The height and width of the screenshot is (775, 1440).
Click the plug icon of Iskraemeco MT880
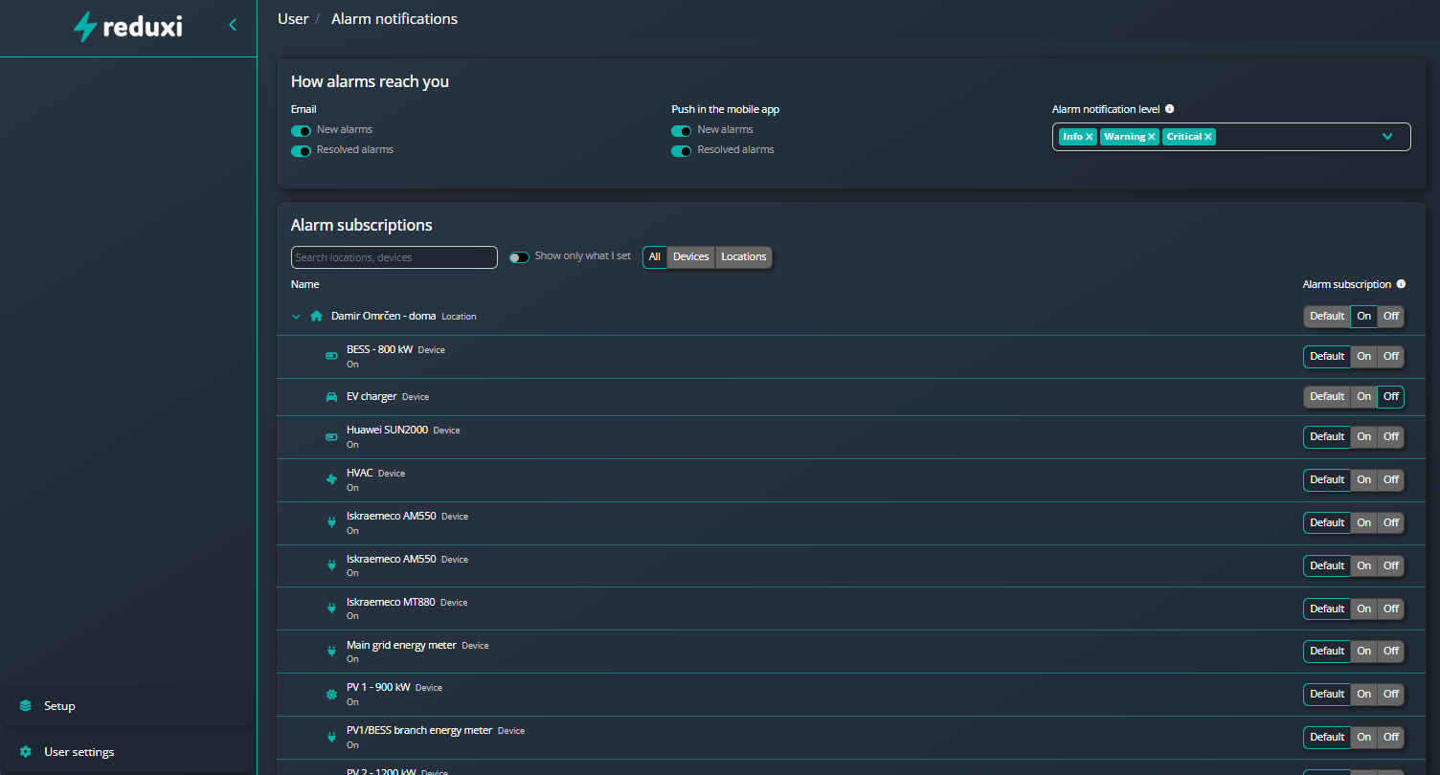(x=332, y=608)
